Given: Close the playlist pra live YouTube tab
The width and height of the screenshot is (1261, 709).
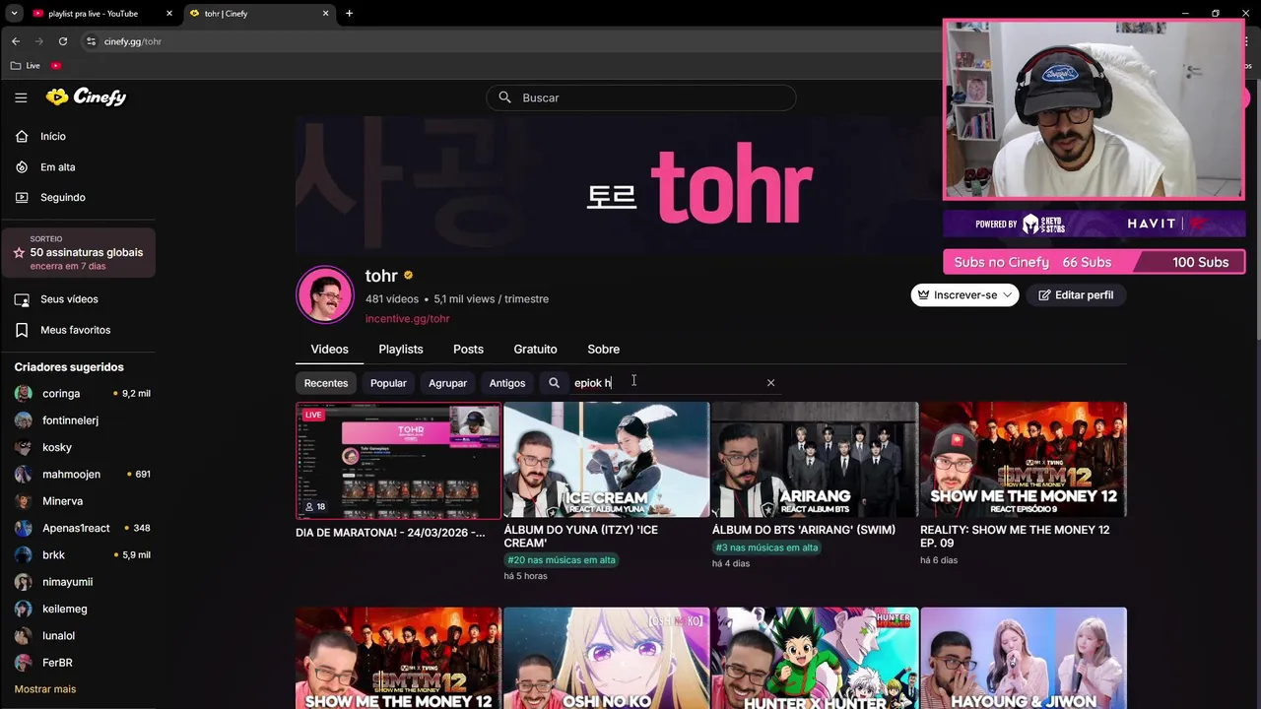Looking at the screenshot, I should tap(169, 14).
